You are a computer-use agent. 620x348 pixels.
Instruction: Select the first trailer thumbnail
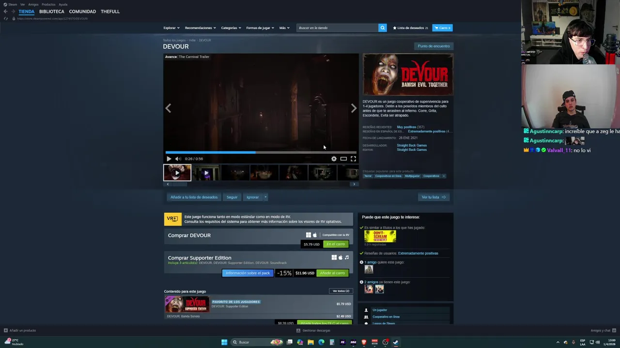(177, 173)
